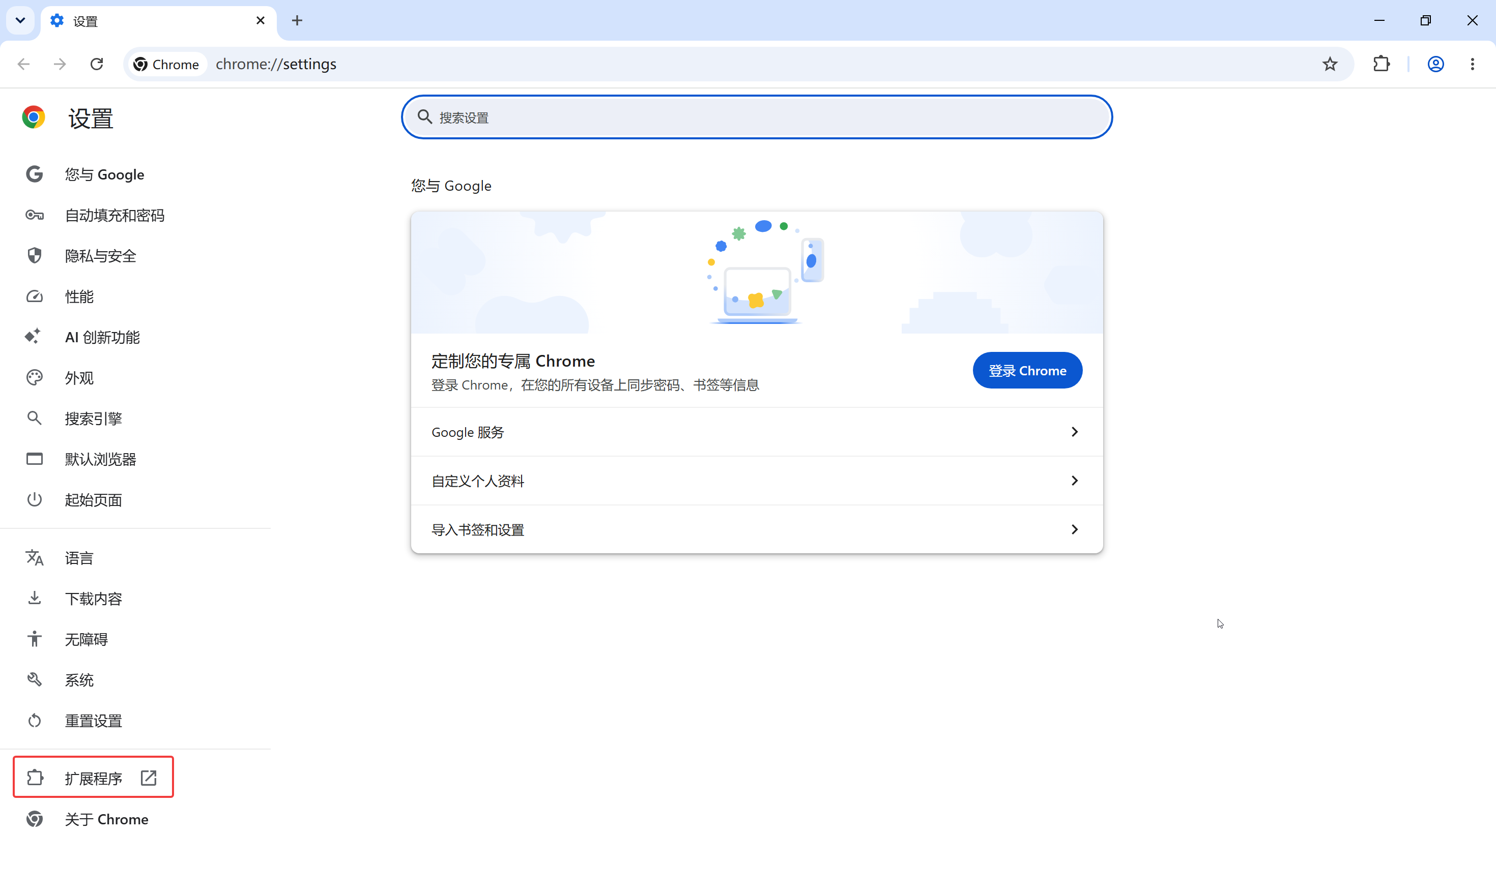Viewport: 1496px width, 894px height.
Task: Click the puzzle icon beside 扩展程序
Action: (x=35, y=778)
